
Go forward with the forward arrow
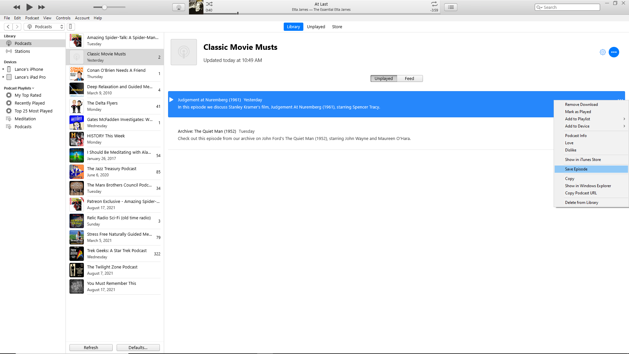pos(17,27)
